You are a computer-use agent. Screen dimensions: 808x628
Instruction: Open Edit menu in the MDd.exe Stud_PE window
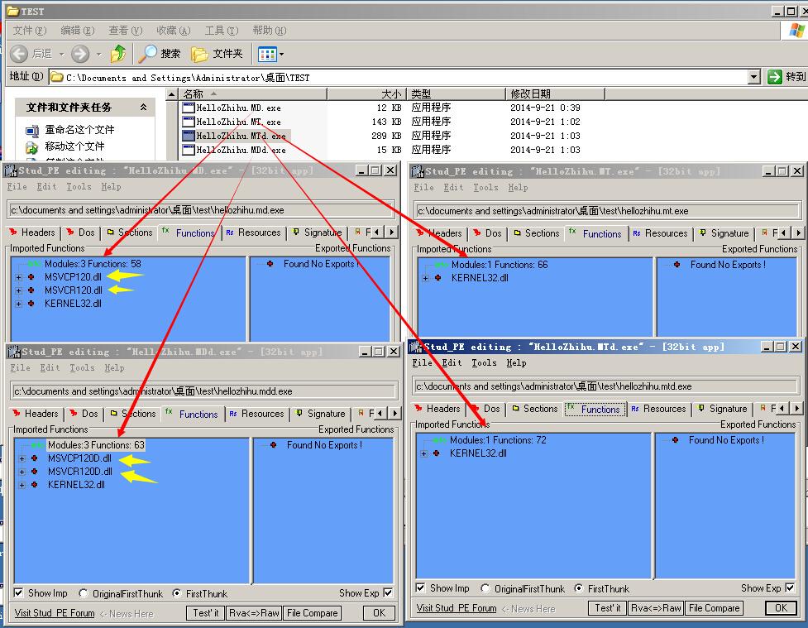(50, 367)
